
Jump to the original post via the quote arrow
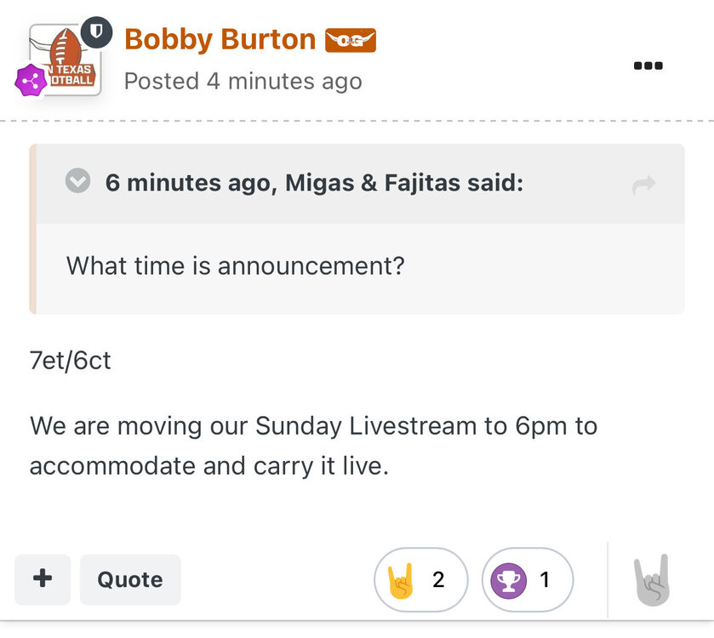(x=644, y=185)
